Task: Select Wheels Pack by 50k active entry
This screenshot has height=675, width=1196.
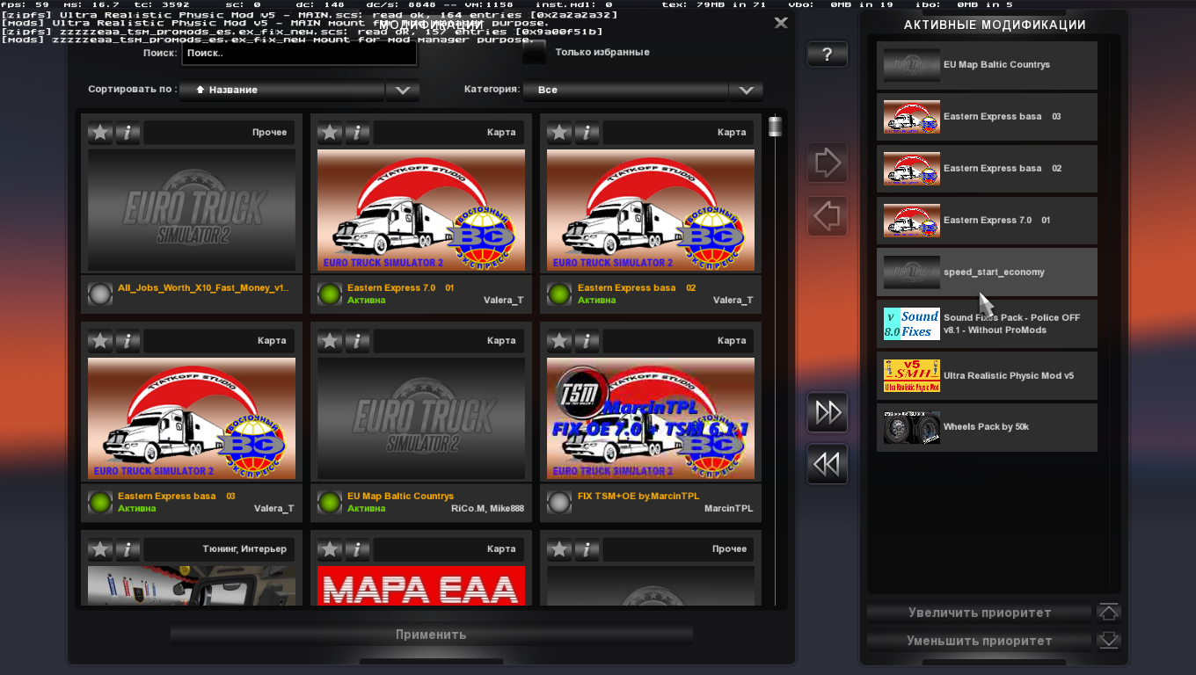Action: point(987,428)
